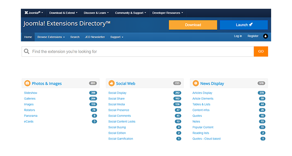Open the Social Media subcategory
Screen dimensions: 292x156
(x=116, y=104)
